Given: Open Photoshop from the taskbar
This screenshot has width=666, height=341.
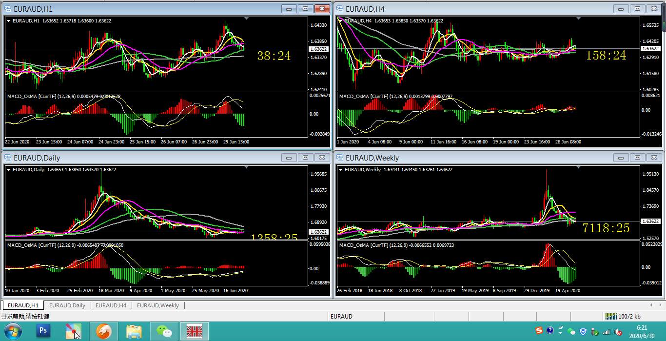Looking at the screenshot, I should pyautogui.click(x=43, y=332).
